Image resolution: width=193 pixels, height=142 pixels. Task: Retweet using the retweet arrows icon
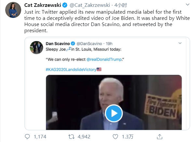point(72,137)
